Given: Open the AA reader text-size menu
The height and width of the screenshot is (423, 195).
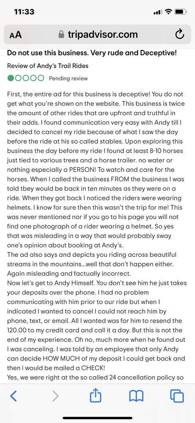Looking at the screenshot, I should (x=16, y=35).
